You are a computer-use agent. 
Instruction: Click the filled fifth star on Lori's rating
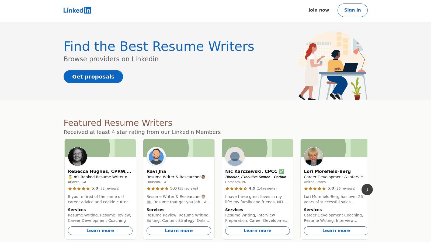323,189
